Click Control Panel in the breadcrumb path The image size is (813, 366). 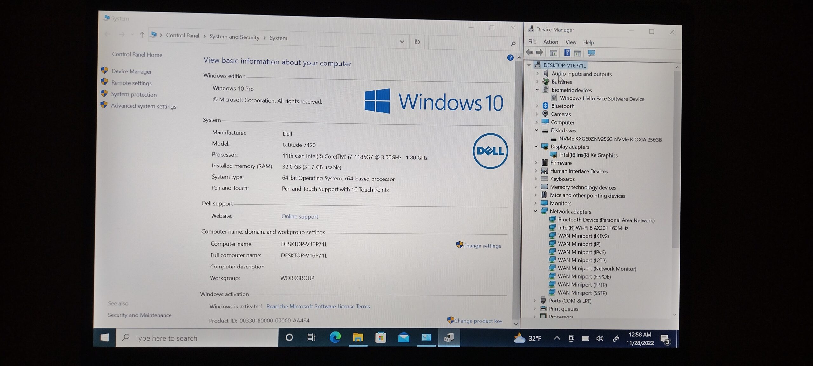[183, 36]
